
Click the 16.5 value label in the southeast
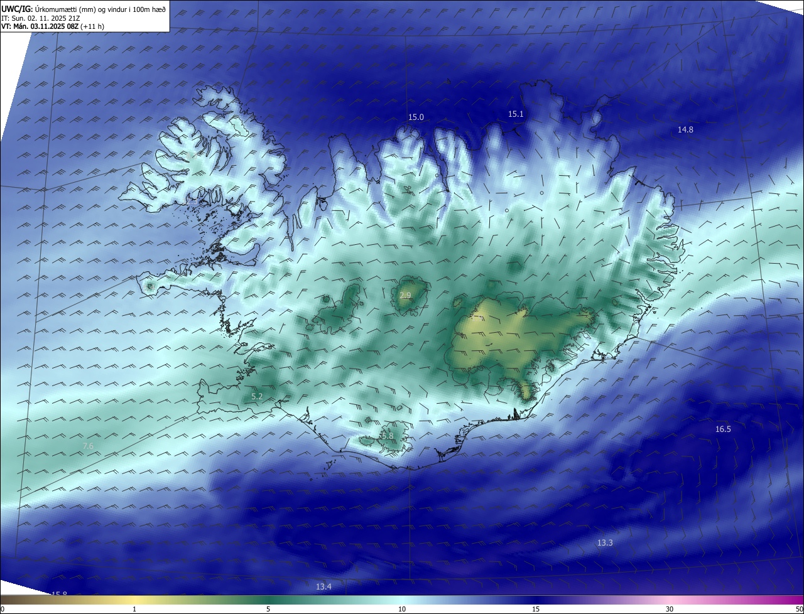(723, 429)
